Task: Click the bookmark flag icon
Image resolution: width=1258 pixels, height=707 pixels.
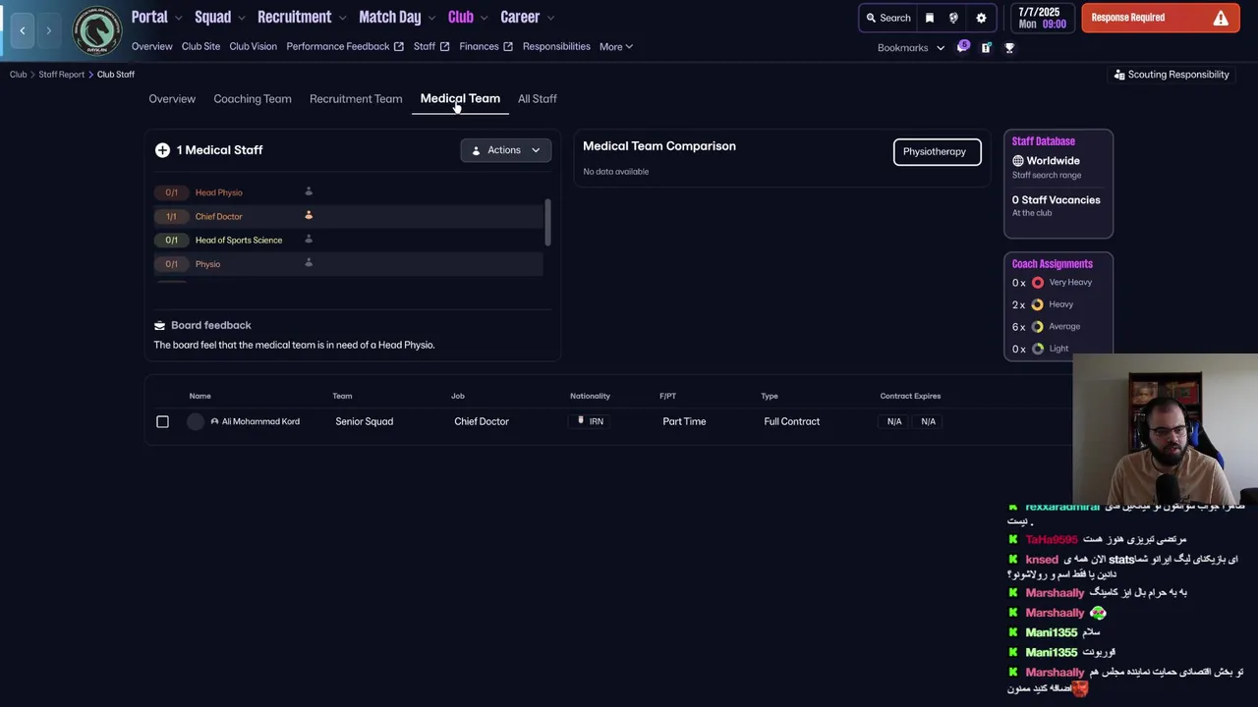Action: point(930,18)
